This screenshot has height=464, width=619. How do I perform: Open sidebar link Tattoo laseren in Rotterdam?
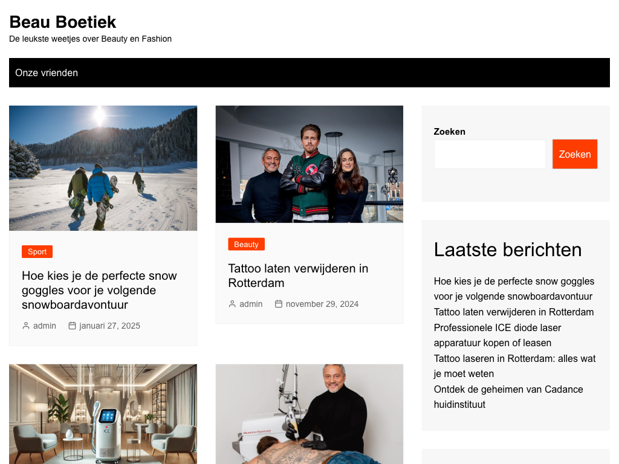pos(515,366)
